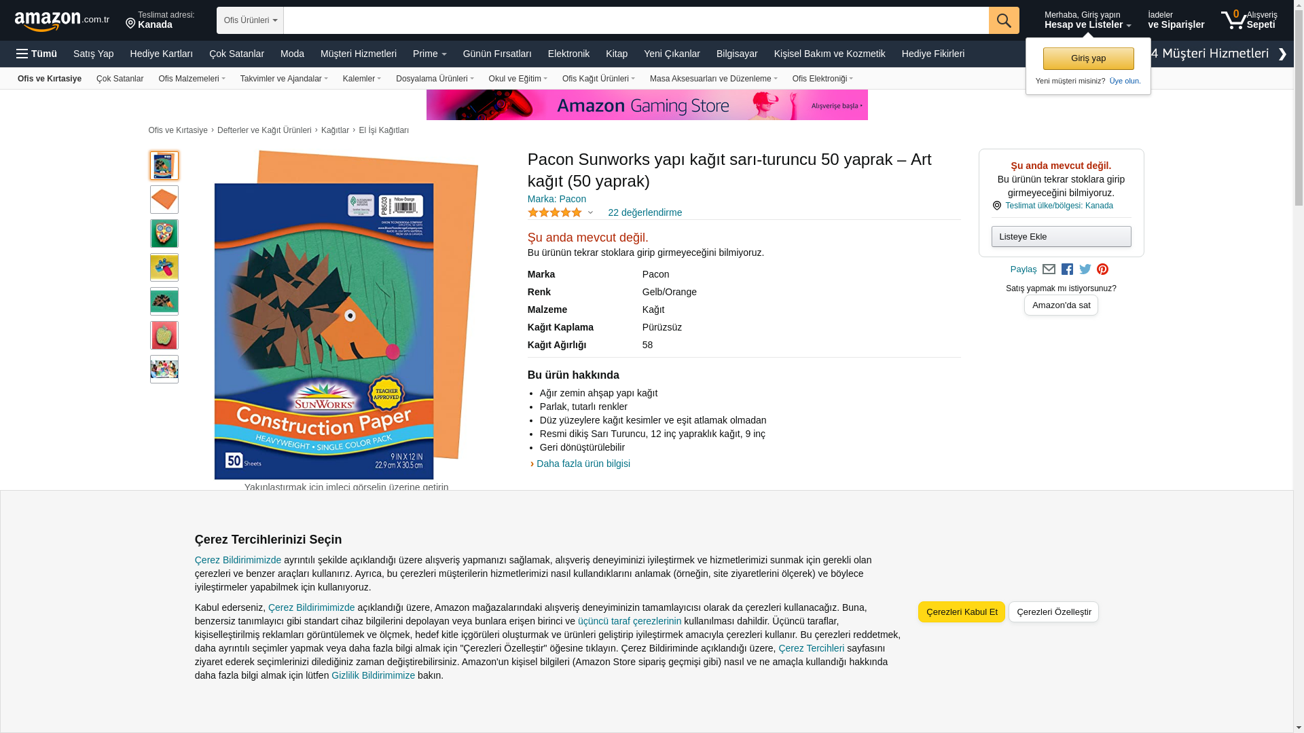Share product on Twitter icon
This screenshot has width=1304, height=733.
click(x=1085, y=269)
